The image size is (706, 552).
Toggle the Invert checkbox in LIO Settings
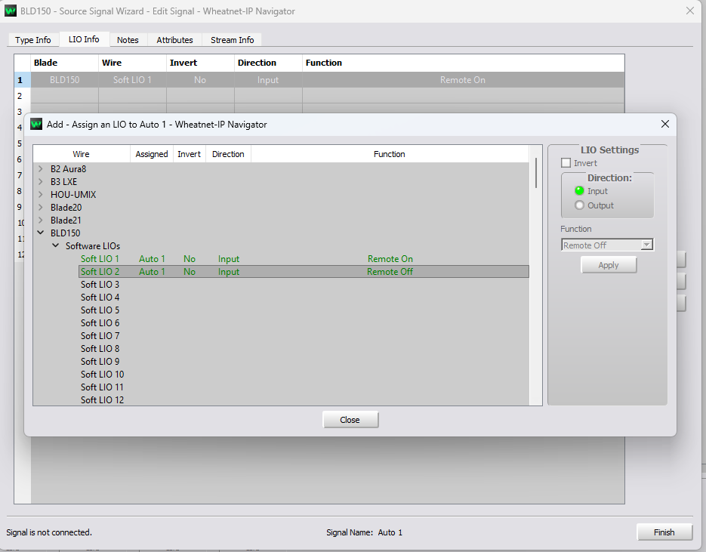[x=566, y=163]
